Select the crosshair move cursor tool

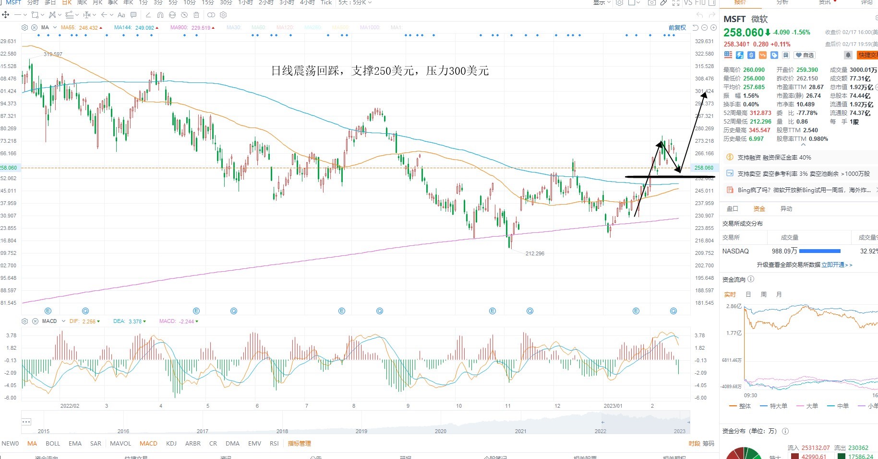[x=6, y=15]
